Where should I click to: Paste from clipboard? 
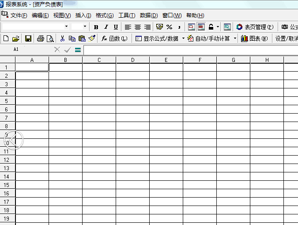tap(82, 38)
